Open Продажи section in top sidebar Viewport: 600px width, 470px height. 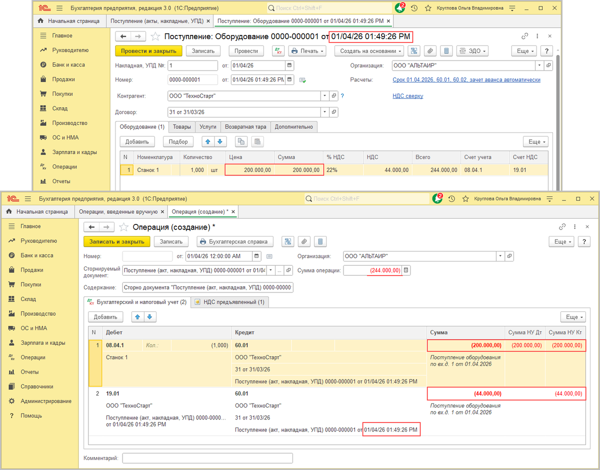point(63,79)
